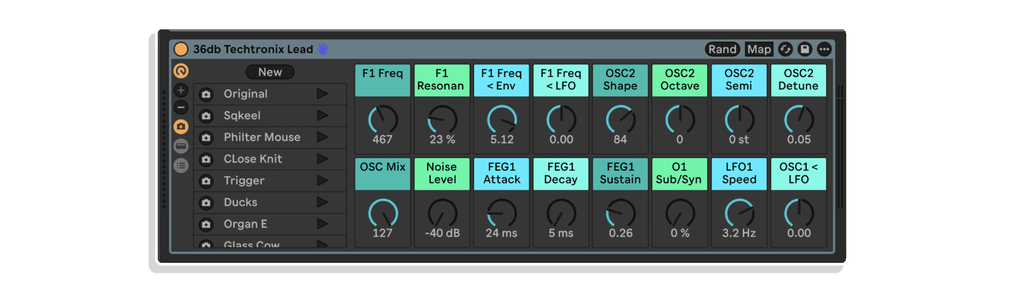Select the Noise Level macro label
The image size is (1020, 292).
[x=442, y=173]
